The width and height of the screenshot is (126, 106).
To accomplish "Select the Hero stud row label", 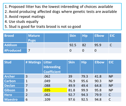I will click(14, 95).
